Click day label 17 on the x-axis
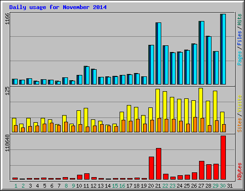 (x=129, y=186)
